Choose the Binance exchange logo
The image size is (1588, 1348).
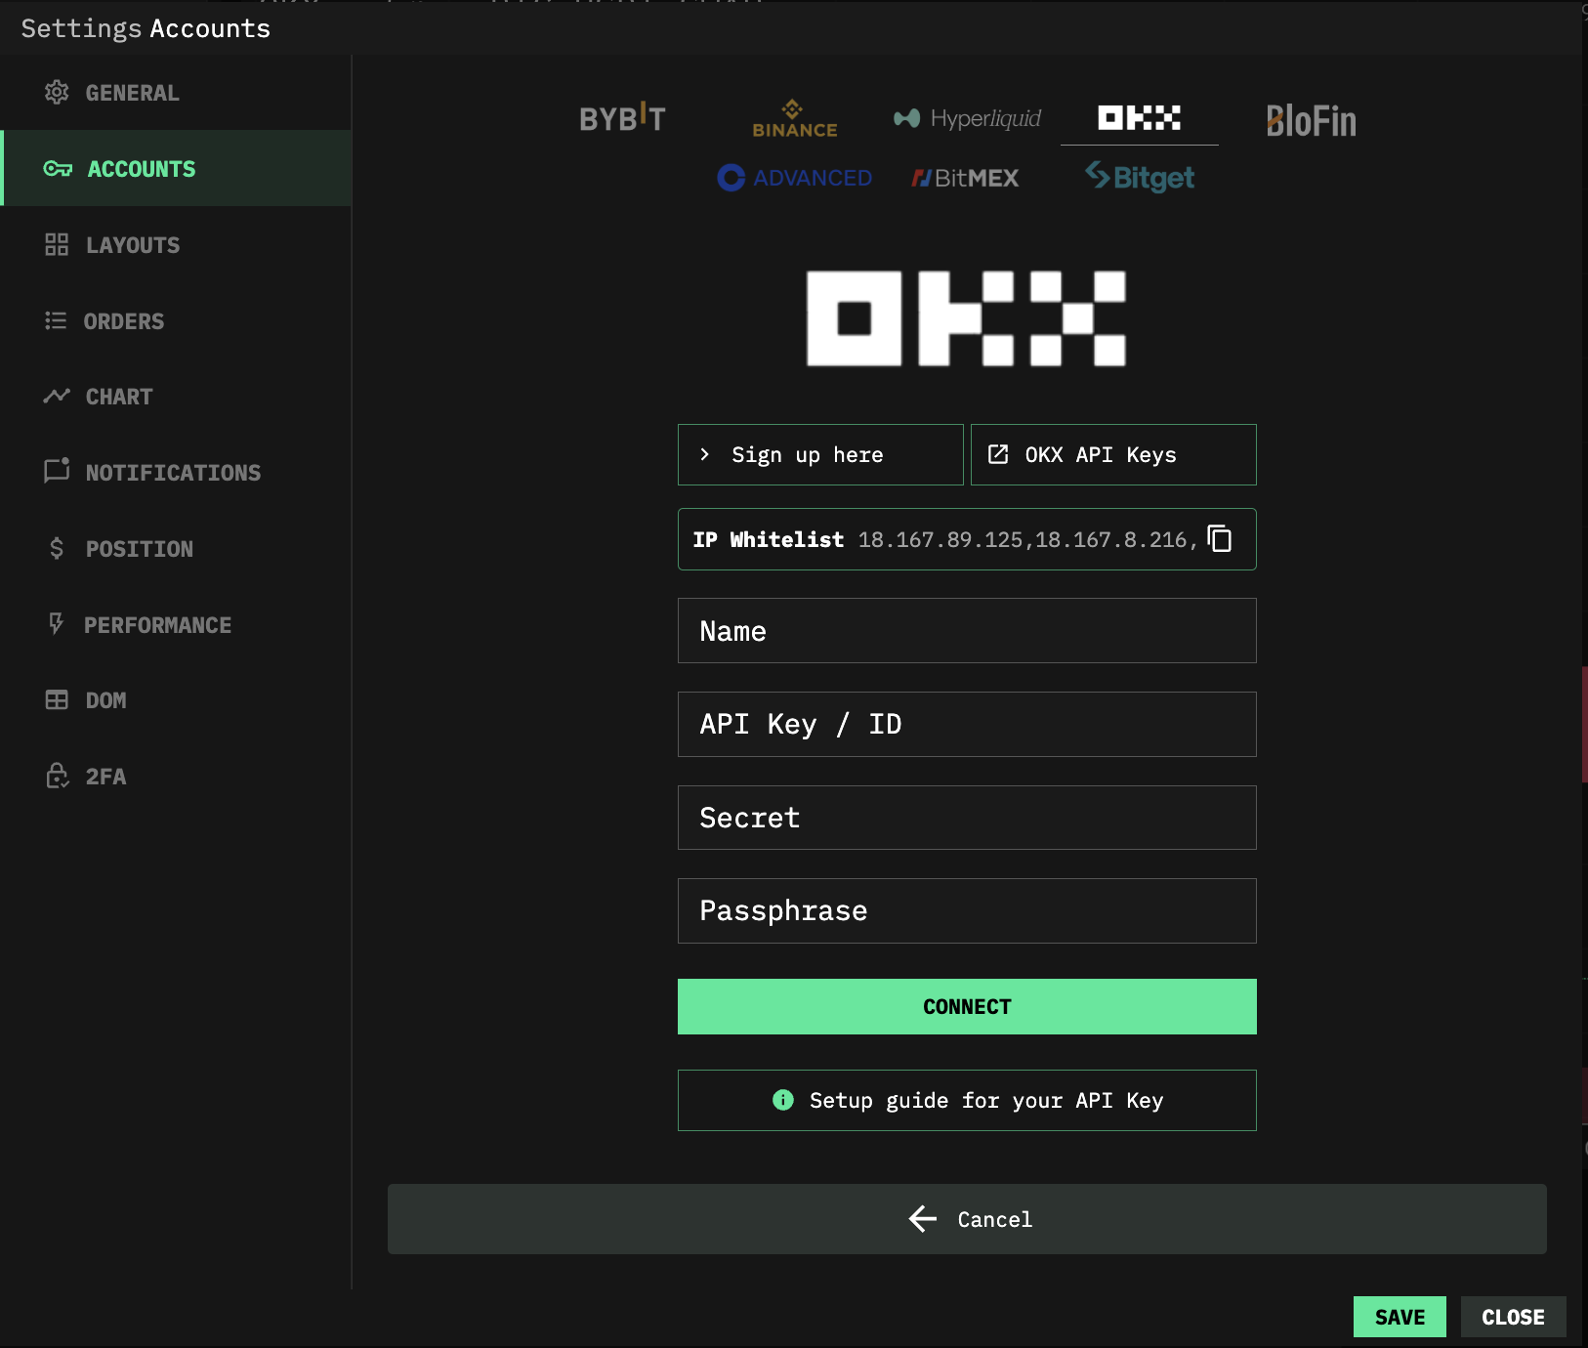click(794, 119)
